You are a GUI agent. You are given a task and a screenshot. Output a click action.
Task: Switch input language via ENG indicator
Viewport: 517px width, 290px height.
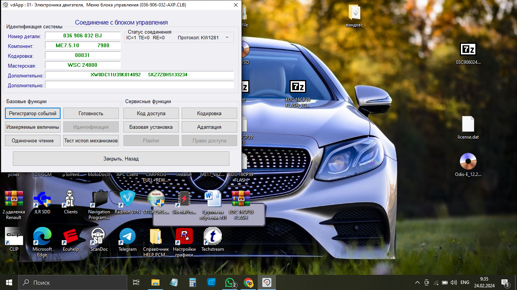465,282
